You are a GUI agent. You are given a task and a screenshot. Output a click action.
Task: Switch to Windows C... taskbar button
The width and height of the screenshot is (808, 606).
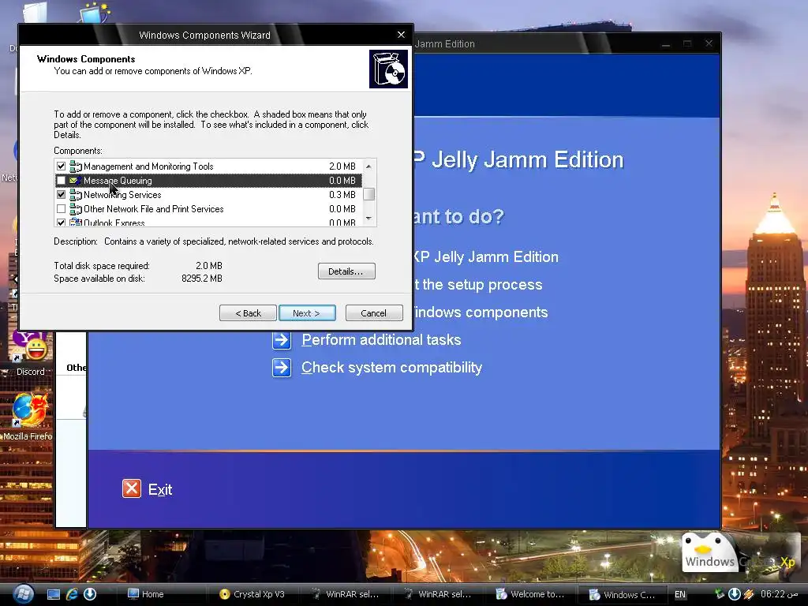tap(623, 594)
